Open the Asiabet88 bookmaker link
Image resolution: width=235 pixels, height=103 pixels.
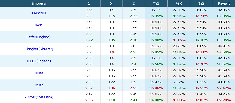38,13
